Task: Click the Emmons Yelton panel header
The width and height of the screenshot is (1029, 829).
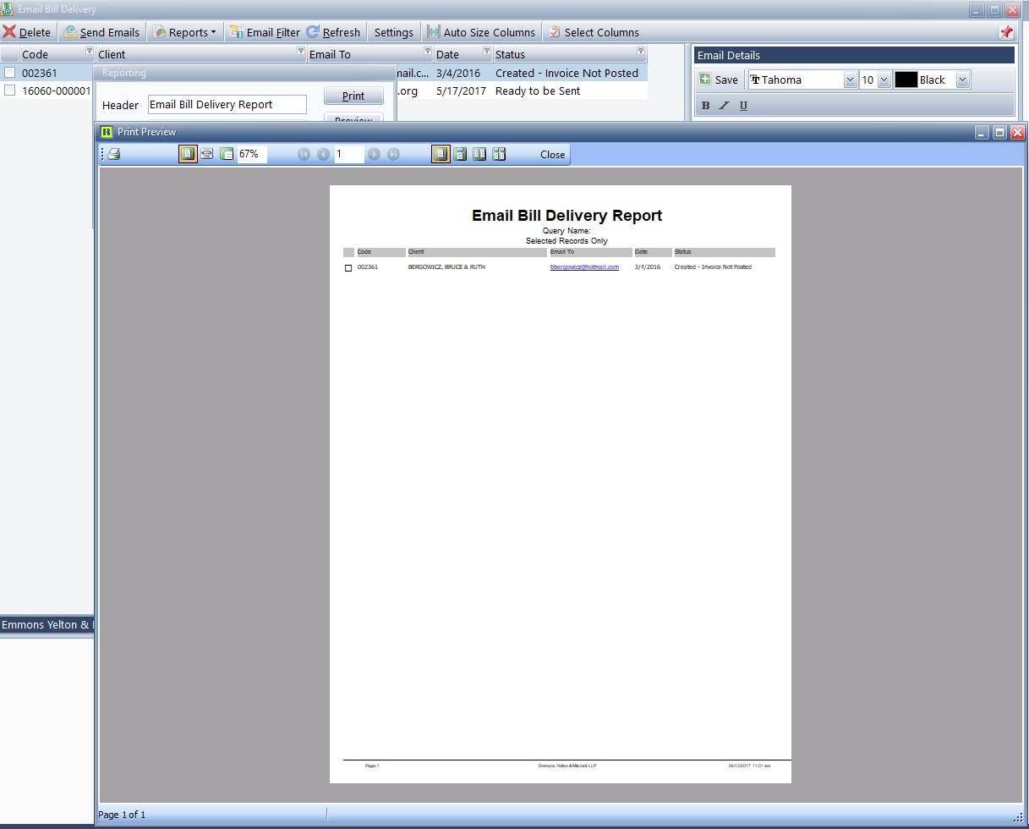Action: pyautogui.click(x=47, y=625)
